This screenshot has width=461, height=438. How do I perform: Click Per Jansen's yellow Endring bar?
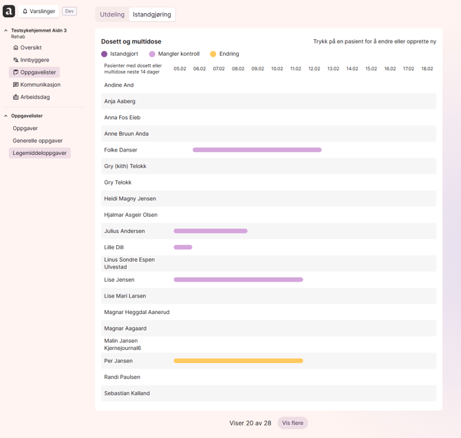(238, 361)
